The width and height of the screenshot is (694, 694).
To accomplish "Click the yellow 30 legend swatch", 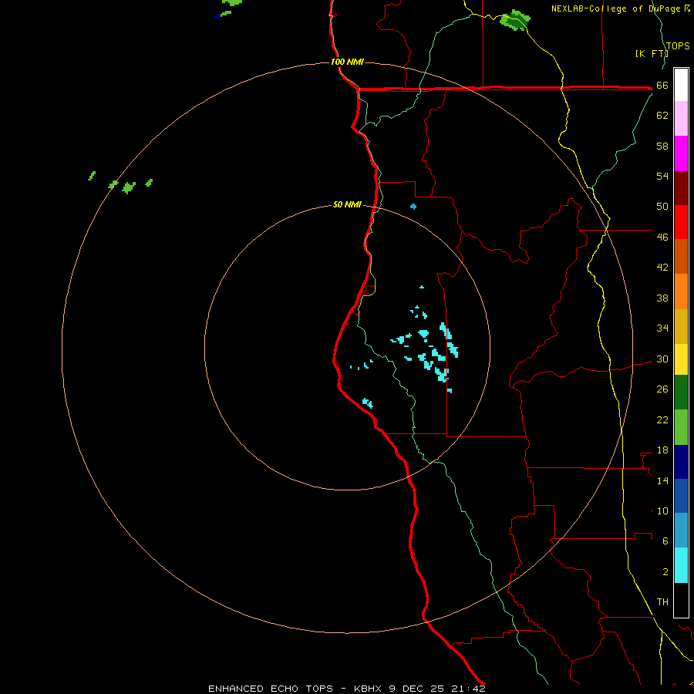I will [x=681, y=359].
